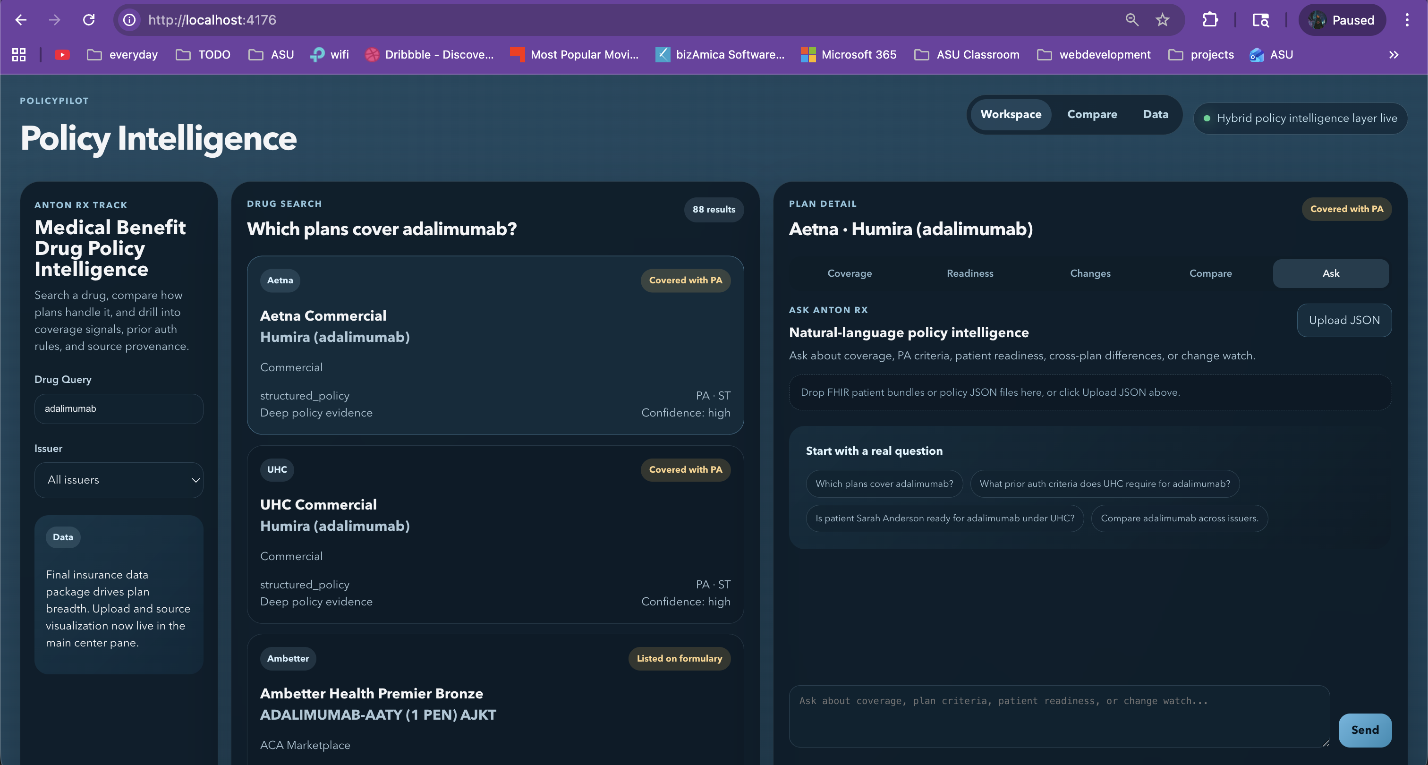The width and height of the screenshot is (1428, 765).
Task: Click the Upload JSON button
Action: click(x=1344, y=320)
